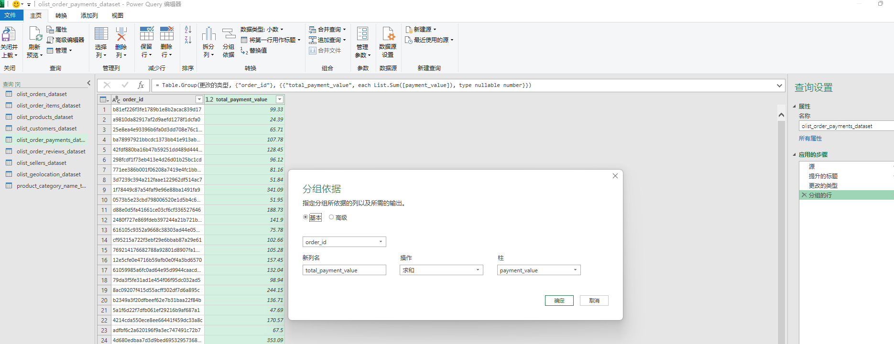The image size is (894, 344).
Task: Delete 分组的行 step with X
Action: (x=804, y=195)
